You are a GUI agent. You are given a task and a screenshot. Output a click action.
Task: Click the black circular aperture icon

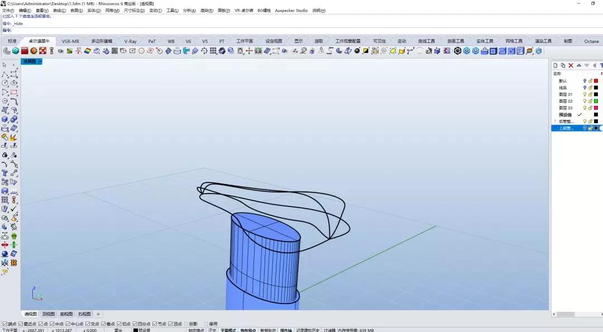pos(457,51)
